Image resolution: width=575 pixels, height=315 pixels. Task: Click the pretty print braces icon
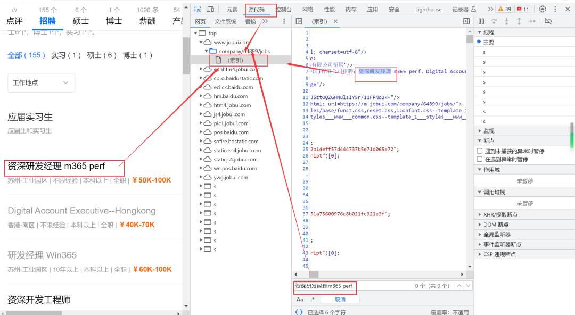299,312
